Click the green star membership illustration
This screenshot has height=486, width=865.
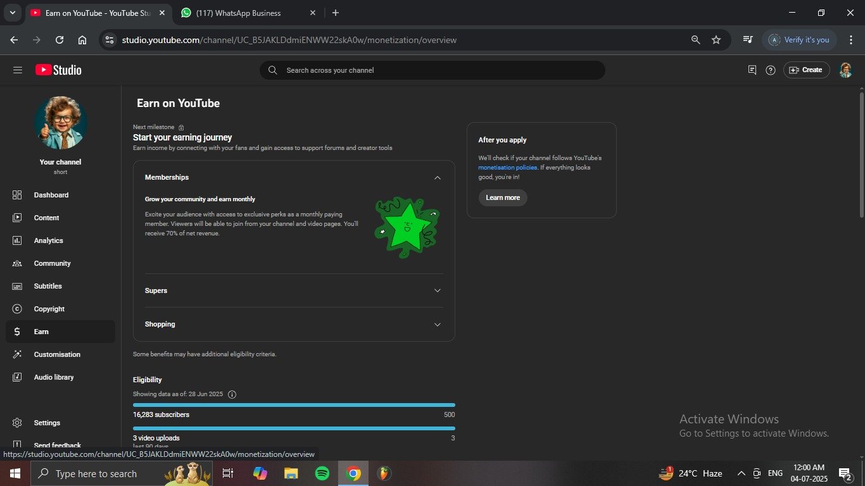(x=407, y=227)
